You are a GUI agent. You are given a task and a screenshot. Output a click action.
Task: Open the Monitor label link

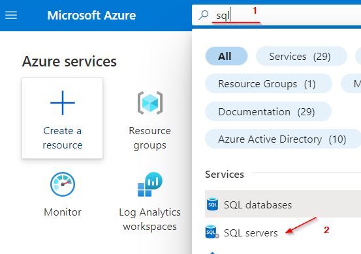[x=63, y=212]
